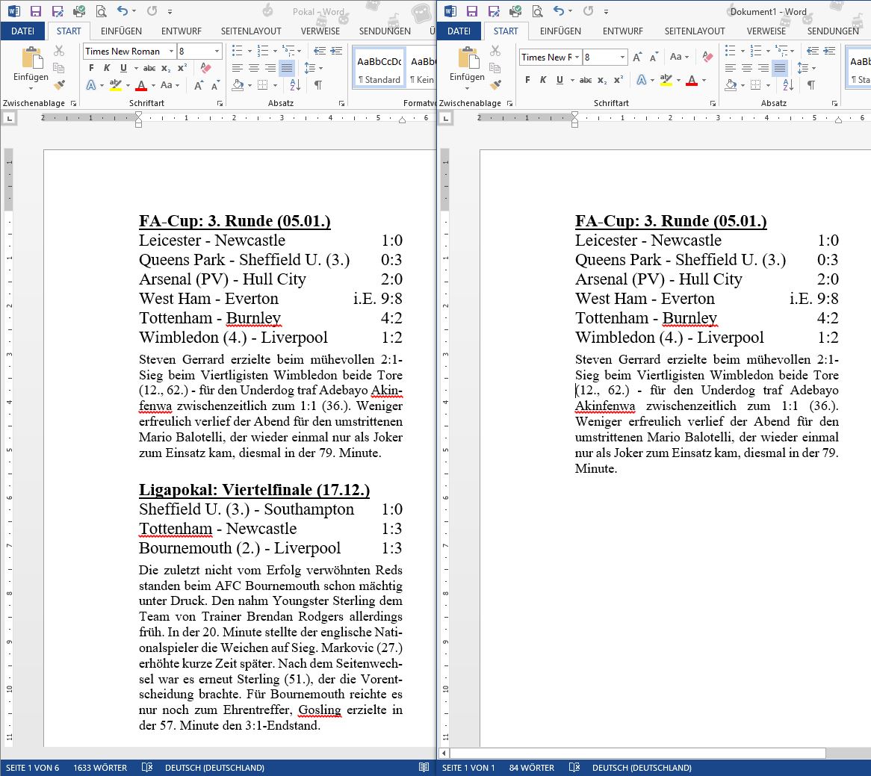
Task: Toggle center alignment in Pokal window
Action: tap(254, 68)
